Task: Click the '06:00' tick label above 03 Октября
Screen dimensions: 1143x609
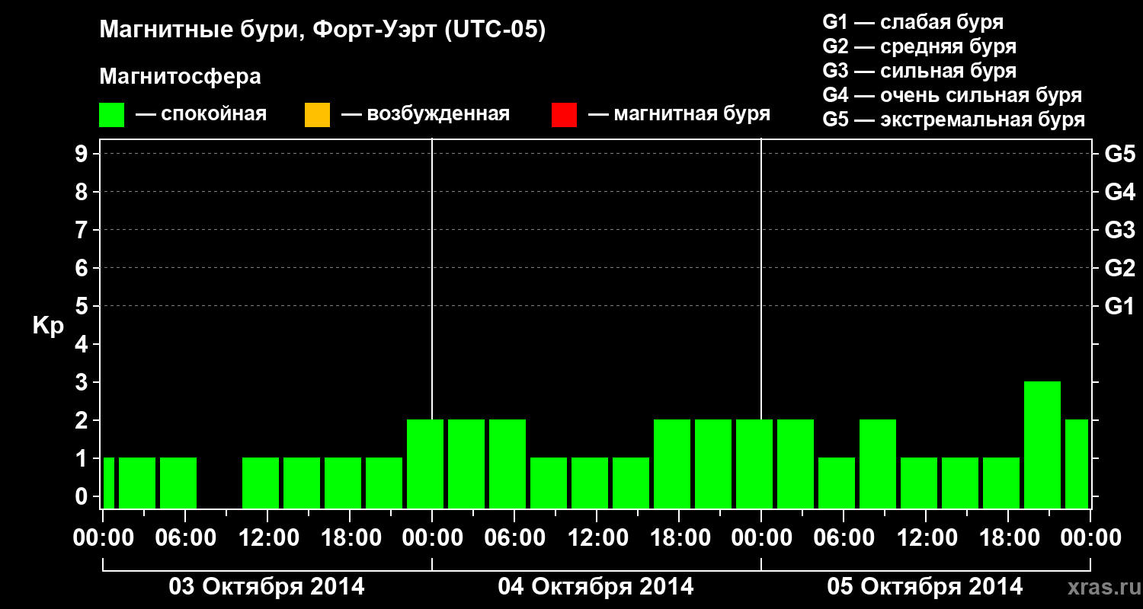Action: click(185, 537)
